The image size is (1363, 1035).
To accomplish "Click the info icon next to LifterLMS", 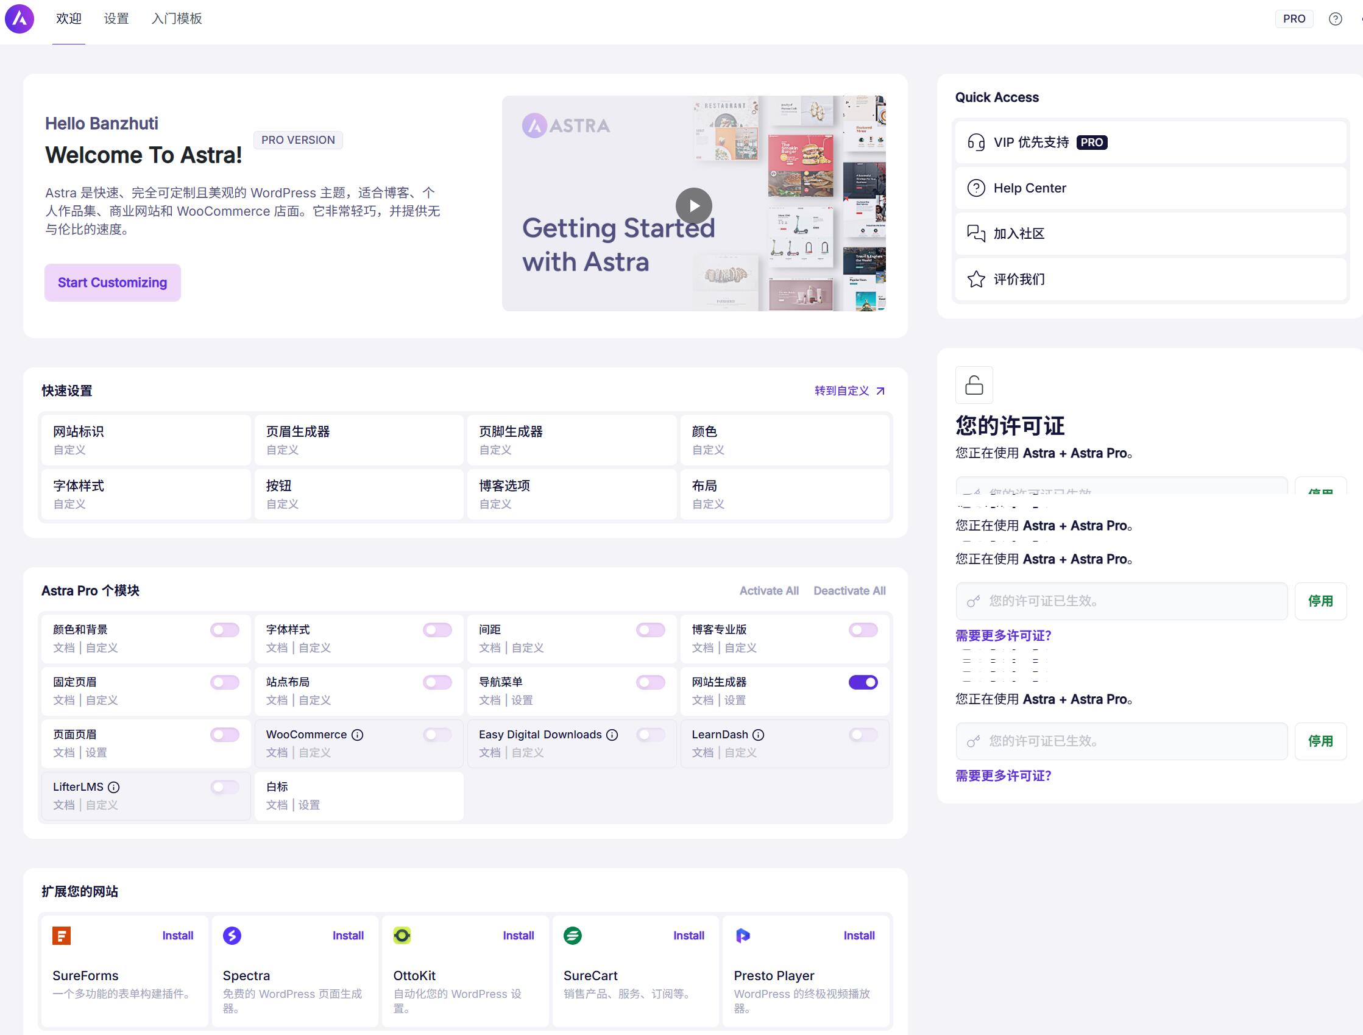I will (x=114, y=786).
